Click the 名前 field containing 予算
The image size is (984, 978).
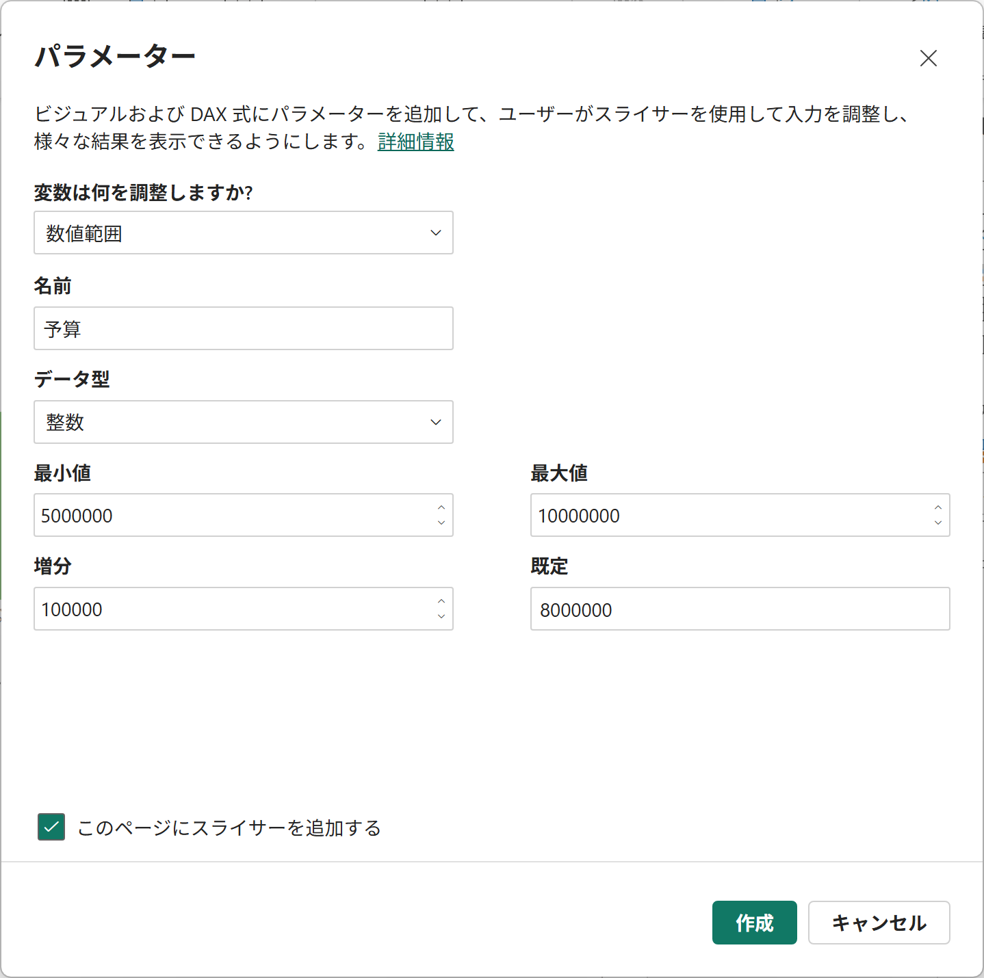tap(243, 329)
